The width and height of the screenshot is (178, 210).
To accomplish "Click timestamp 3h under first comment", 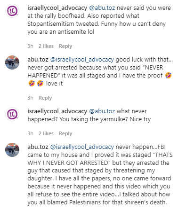I will tap(30, 46).
